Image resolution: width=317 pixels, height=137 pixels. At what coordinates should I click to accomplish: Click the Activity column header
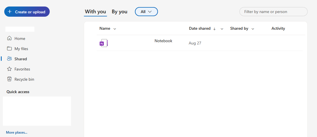(x=278, y=28)
